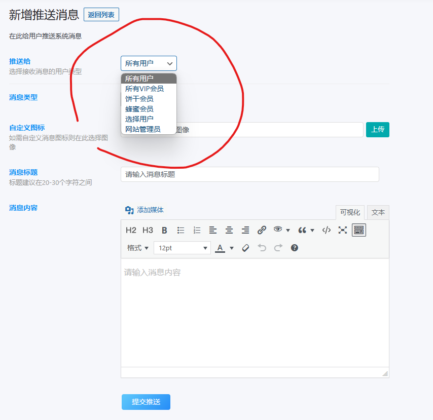The height and width of the screenshot is (420, 433).
Task: Open the text color dropdown arrow
Action: tap(232, 248)
